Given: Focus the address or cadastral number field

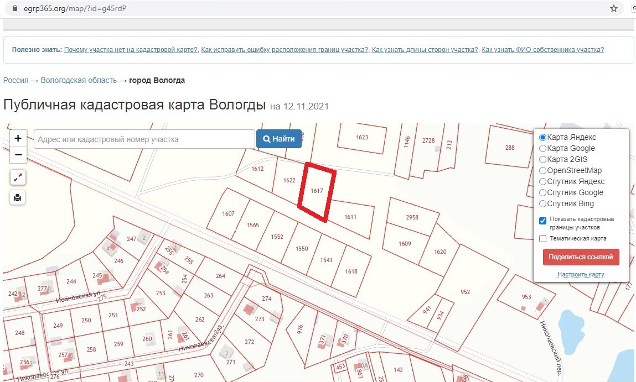Looking at the screenshot, I should [144, 139].
